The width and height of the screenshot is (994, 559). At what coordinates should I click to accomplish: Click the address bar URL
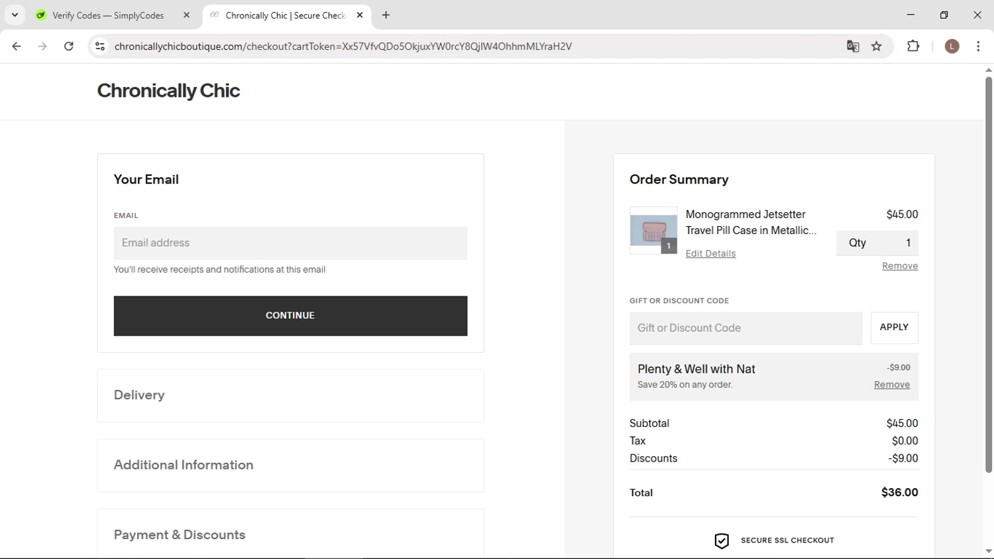pyautogui.click(x=343, y=46)
